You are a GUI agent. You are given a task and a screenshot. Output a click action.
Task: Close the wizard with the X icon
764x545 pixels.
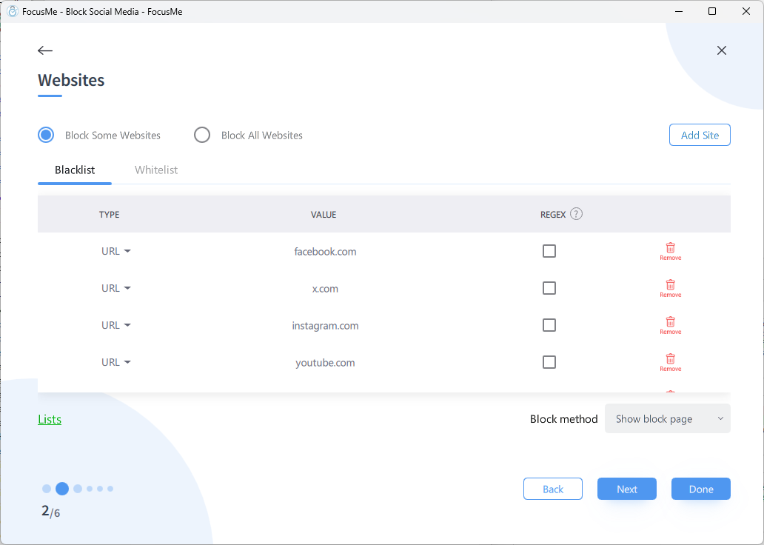point(722,50)
